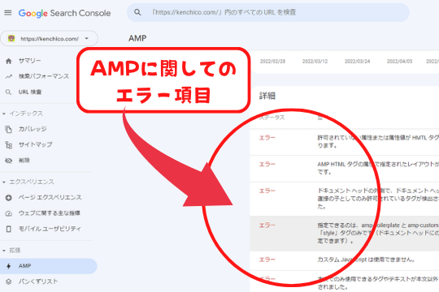Click the サイトマップ tree icon

(9, 144)
